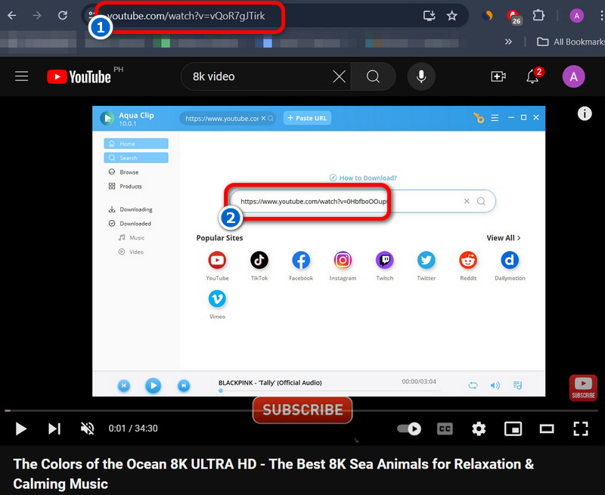Open YouTube notifications bell
605x495 pixels.
[x=533, y=76]
